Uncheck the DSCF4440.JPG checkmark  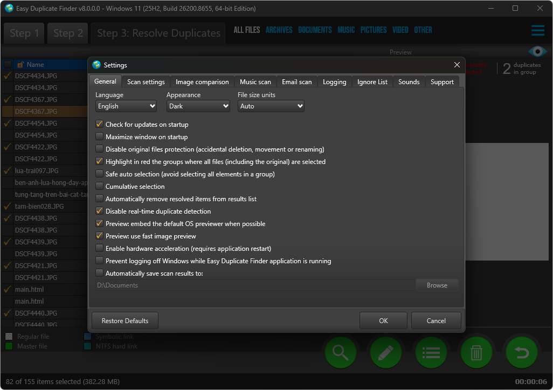pos(8,313)
